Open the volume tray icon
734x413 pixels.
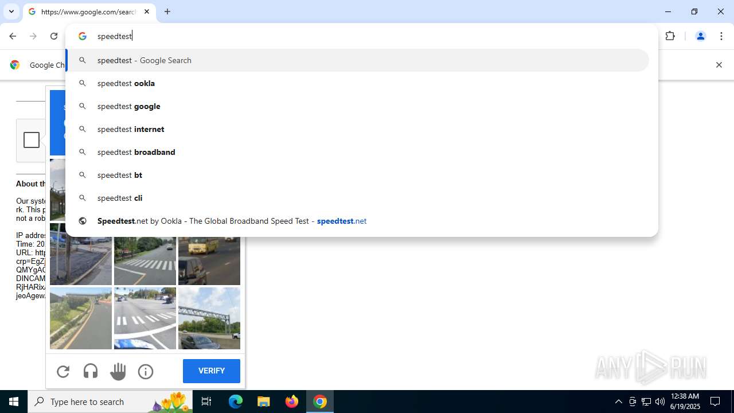coord(660,402)
